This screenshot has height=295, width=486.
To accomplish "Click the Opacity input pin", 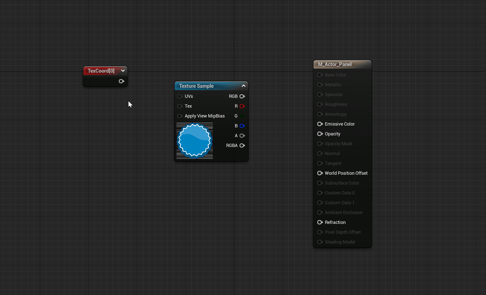I will pyautogui.click(x=320, y=134).
